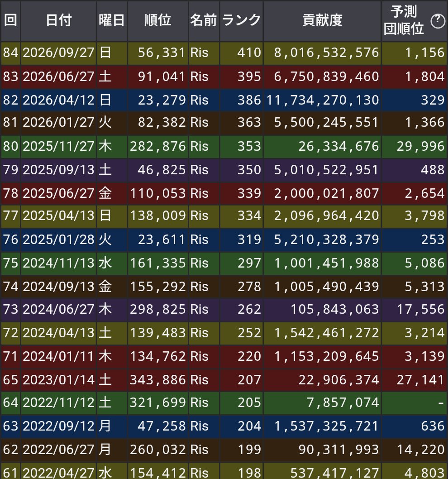Image resolution: width=448 pixels, height=479 pixels.
Task: Select date cell 2025/01/28
Action: (x=58, y=240)
